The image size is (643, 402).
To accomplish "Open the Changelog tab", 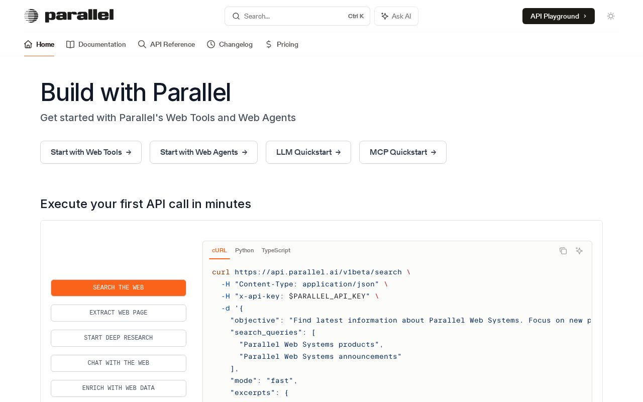I will [230, 44].
